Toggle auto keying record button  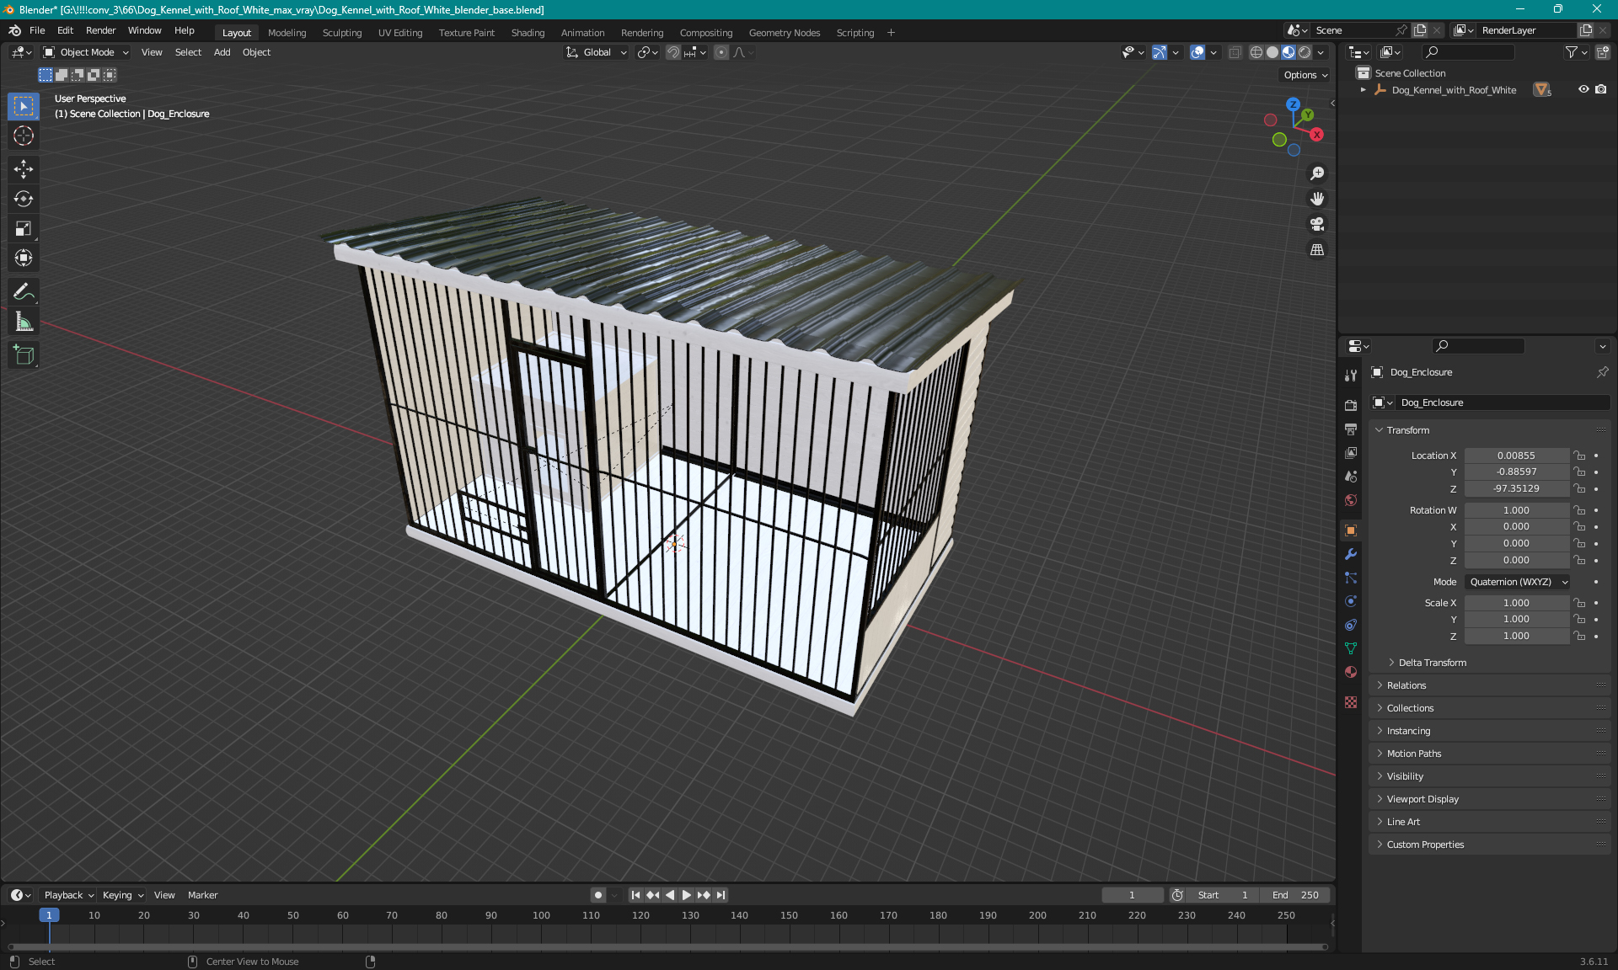pos(597,895)
